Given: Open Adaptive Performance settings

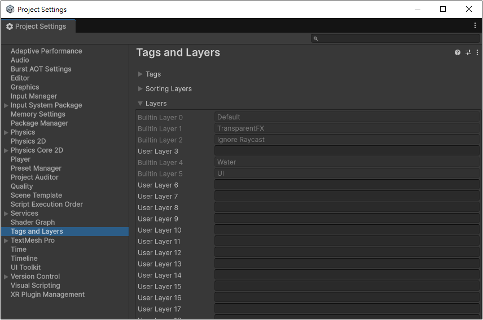Looking at the screenshot, I should pos(46,51).
